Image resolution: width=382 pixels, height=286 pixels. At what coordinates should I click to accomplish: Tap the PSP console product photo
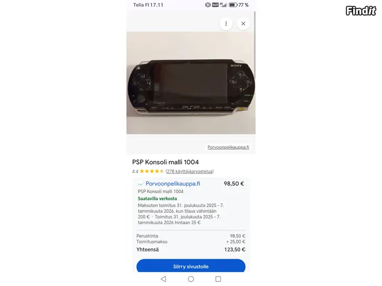point(191,83)
